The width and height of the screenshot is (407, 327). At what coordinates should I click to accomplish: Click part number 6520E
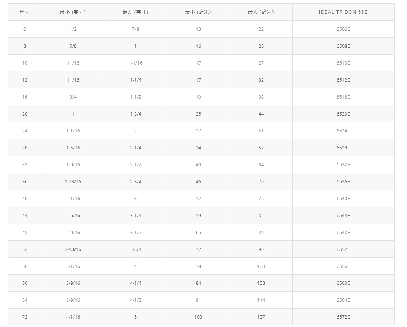[343, 114]
